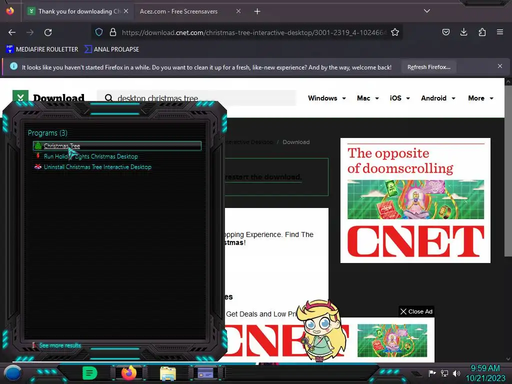This screenshot has height=384, width=512.
Task: Expand the iOS dropdown menu
Action: [x=399, y=98]
